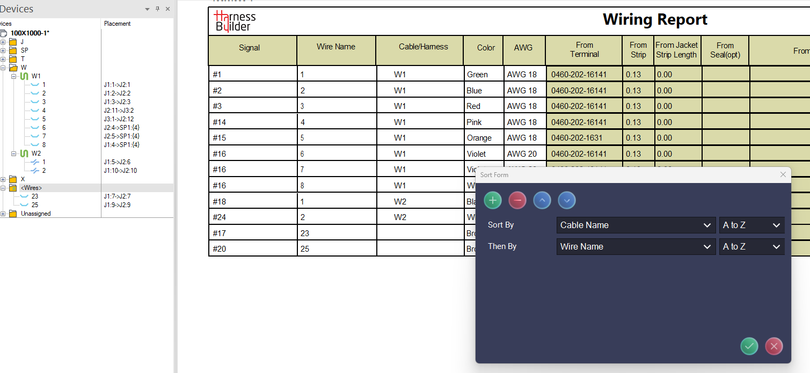
Task: Click the Wiring Report title
Action: click(x=655, y=20)
